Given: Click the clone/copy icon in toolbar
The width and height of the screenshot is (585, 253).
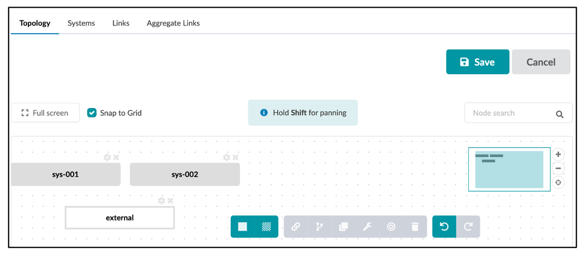Looking at the screenshot, I should (x=343, y=227).
